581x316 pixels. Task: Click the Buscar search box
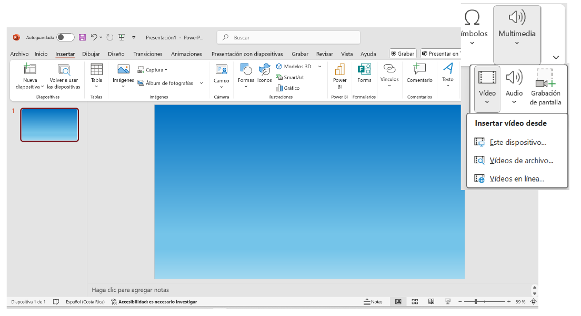point(288,38)
